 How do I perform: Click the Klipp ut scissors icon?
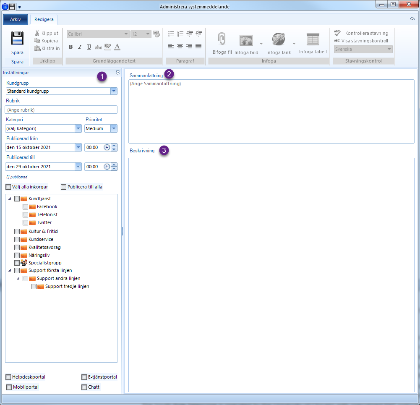point(37,33)
